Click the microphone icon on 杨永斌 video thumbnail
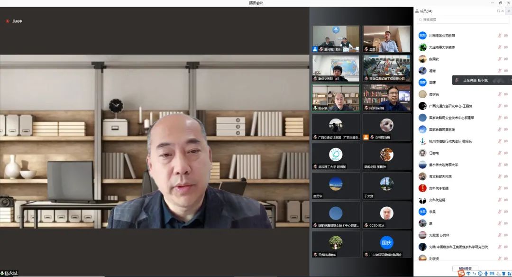 pos(315,108)
